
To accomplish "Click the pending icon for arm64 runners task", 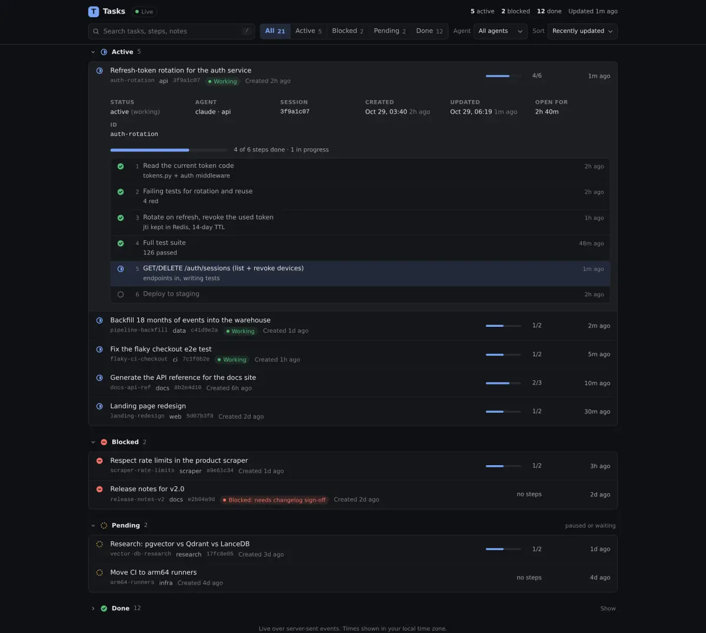I will tap(99, 572).
